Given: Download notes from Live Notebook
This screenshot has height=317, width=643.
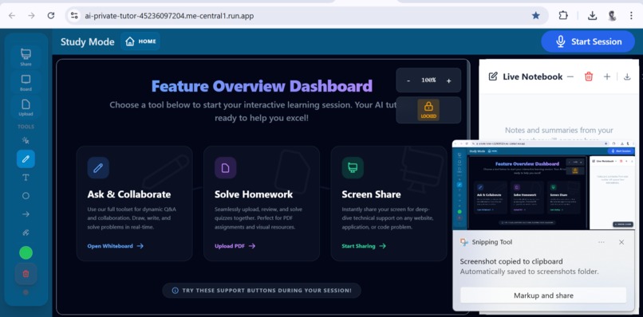Looking at the screenshot, I should pos(627,76).
